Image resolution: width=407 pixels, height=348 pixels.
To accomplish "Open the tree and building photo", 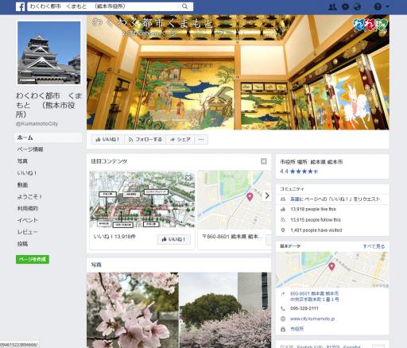I will [225, 310].
